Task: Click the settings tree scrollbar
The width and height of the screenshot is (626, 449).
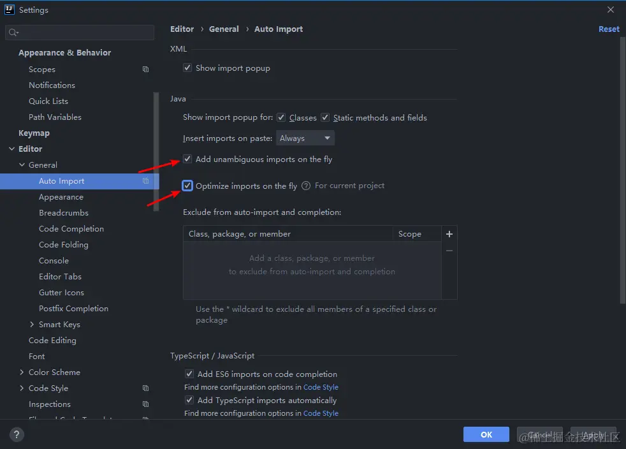Action: pos(156,152)
